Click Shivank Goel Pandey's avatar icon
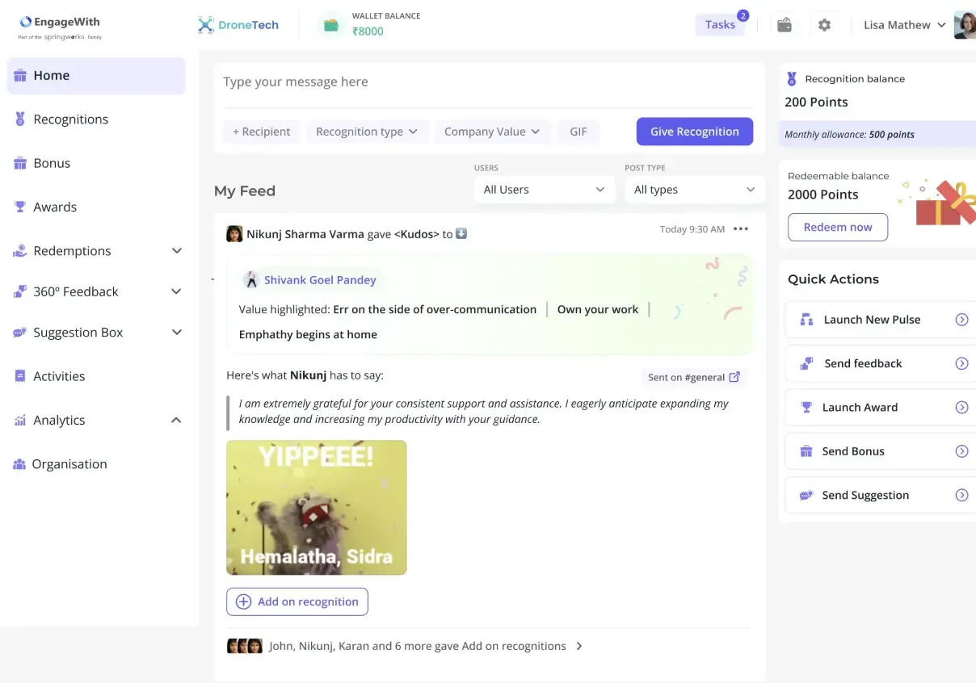 pos(251,280)
